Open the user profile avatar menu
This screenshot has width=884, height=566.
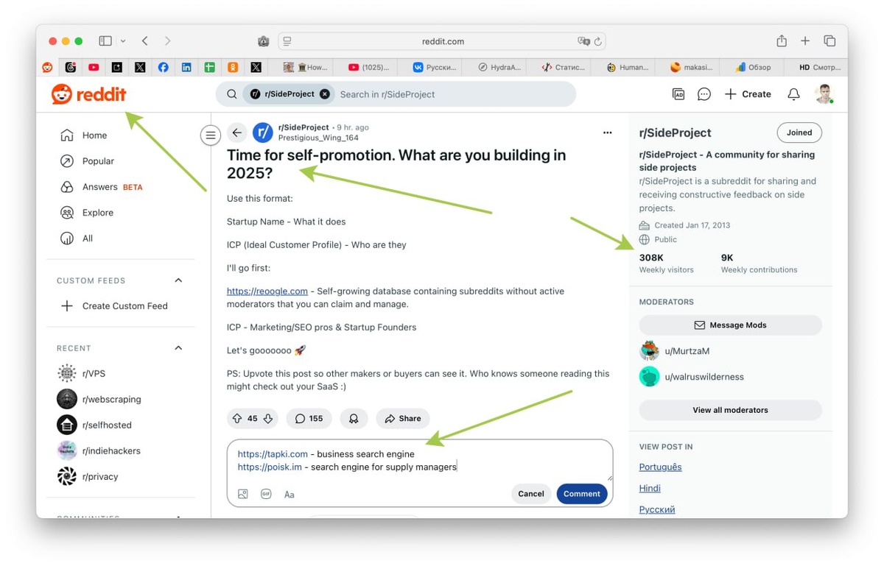(824, 94)
